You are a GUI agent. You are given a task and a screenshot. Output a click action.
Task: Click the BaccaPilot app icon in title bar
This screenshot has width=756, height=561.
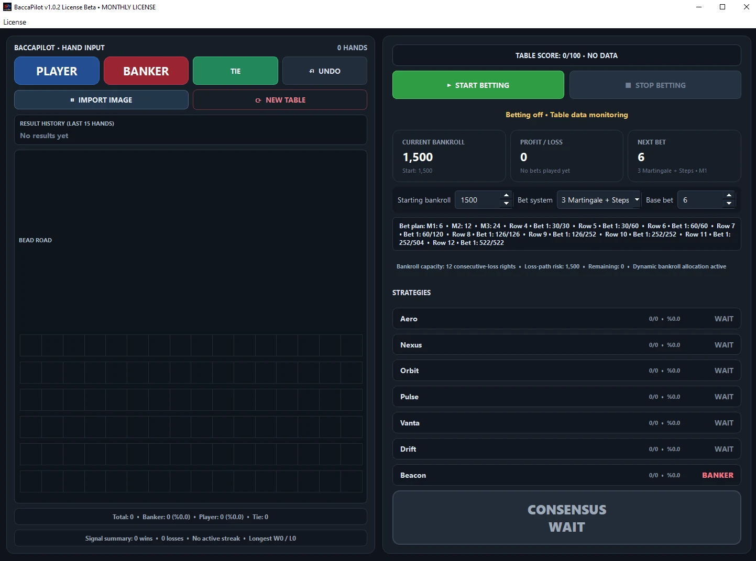click(7, 7)
